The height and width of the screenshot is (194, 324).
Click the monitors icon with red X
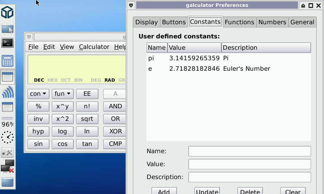click(7, 167)
